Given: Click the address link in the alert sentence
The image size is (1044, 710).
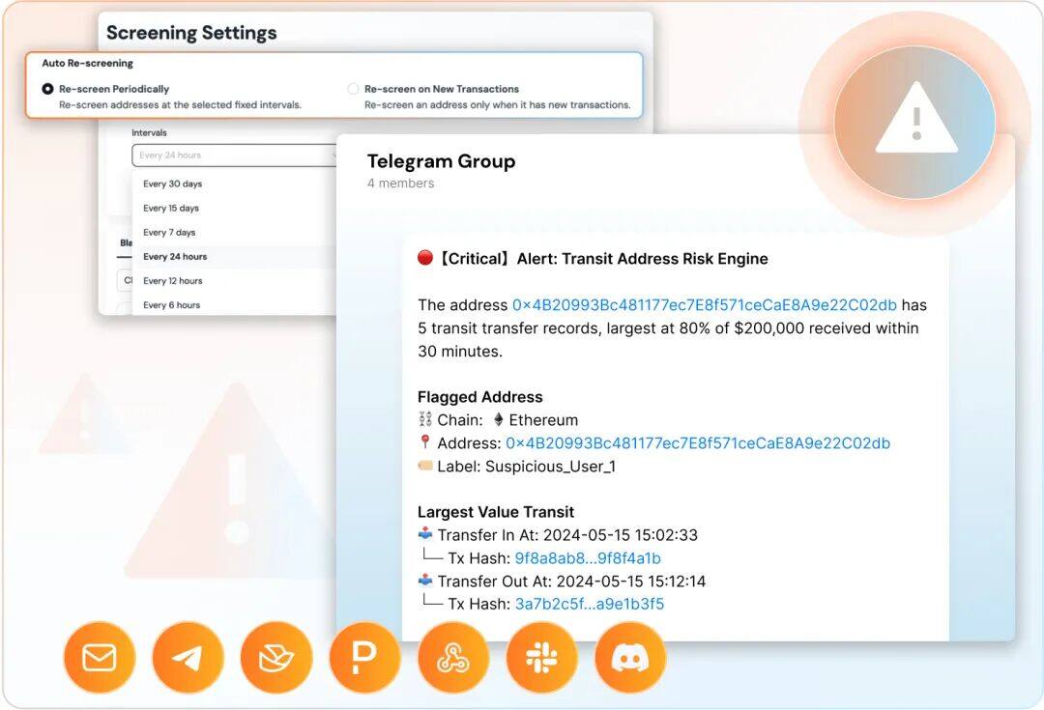Looking at the screenshot, I should pos(705,304).
